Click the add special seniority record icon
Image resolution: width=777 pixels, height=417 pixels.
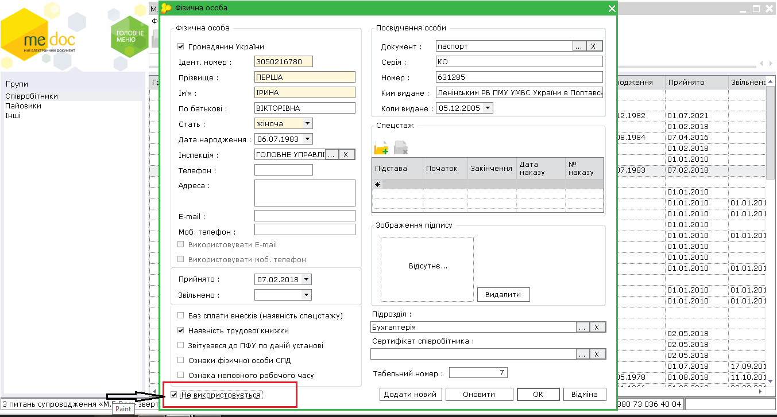pyautogui.click(x=381, y=148)
